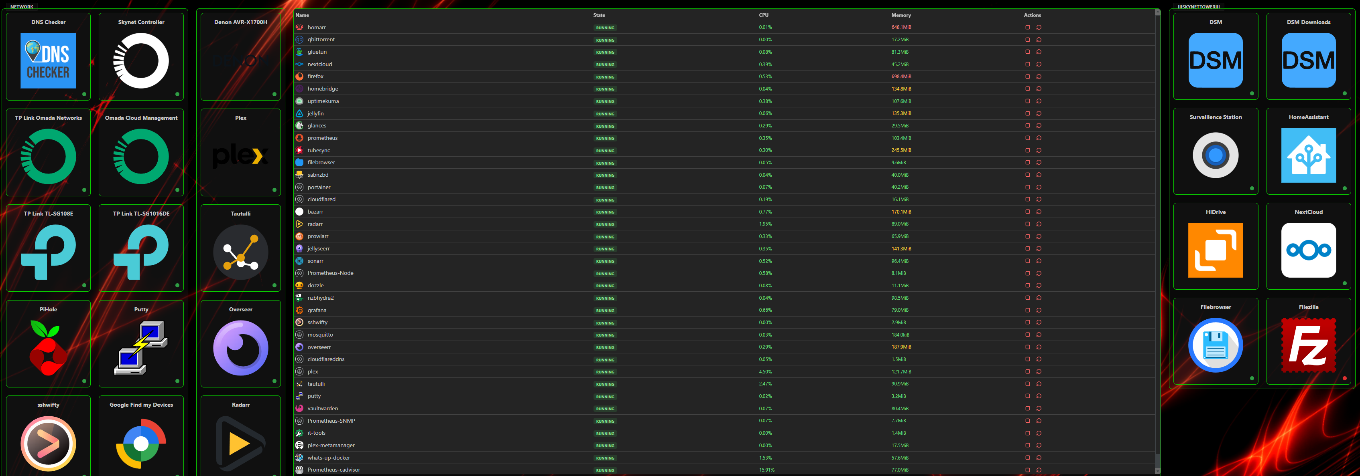Open the Surveillance Station tile
This screenshot has height=476, width=1360.
(x=1216, y=155)
